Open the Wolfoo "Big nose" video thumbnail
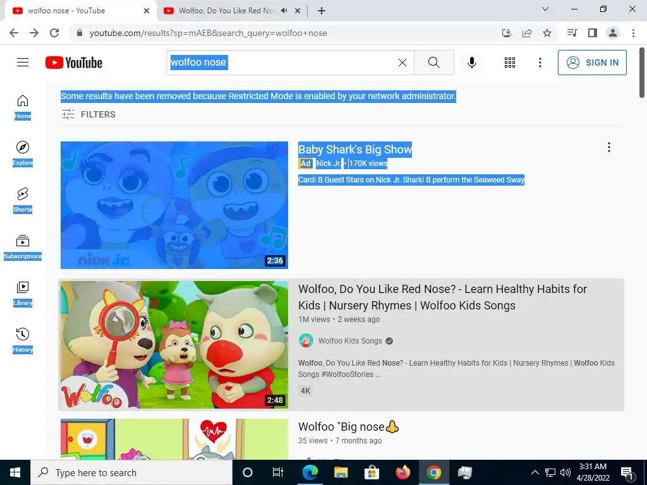This screenshot has width=647, height=485. (x=174, y=440)
